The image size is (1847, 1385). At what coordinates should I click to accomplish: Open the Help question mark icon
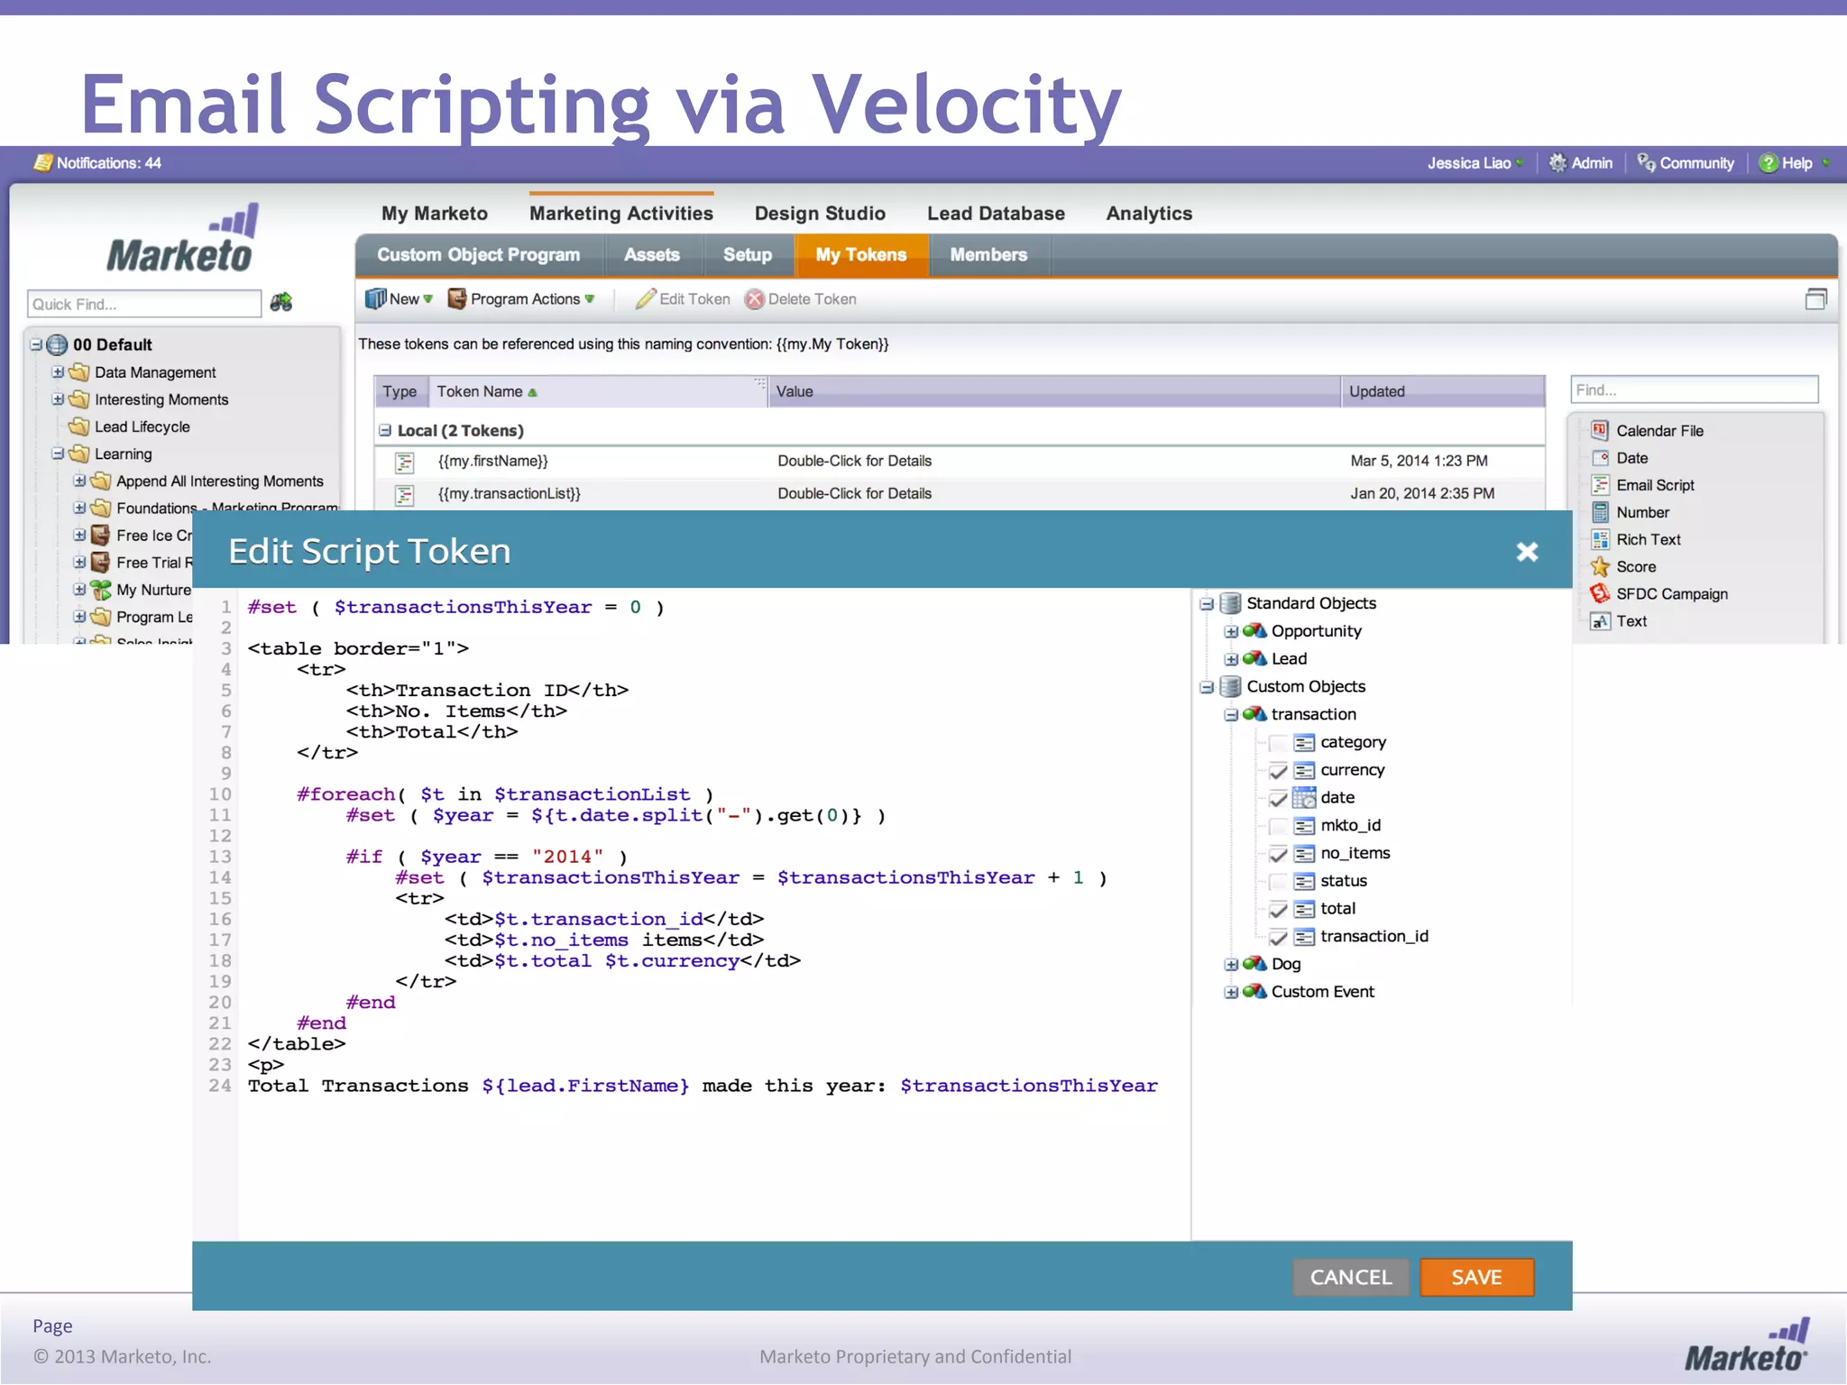(x=1769, y=163)
